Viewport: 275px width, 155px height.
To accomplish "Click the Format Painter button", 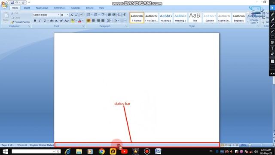I will tap(20, 22).
